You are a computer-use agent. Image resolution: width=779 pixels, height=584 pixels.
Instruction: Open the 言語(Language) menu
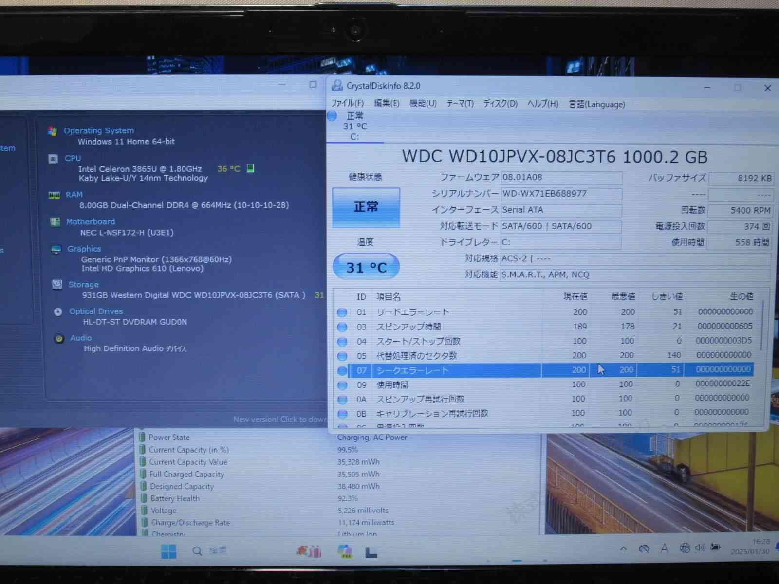click(597, 104)
